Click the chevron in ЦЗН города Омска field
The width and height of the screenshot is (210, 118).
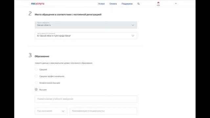coord(133,36)
